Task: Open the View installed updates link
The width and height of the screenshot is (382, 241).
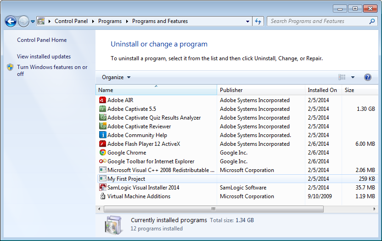Action: pyautogui.click(x=44, y=57)
